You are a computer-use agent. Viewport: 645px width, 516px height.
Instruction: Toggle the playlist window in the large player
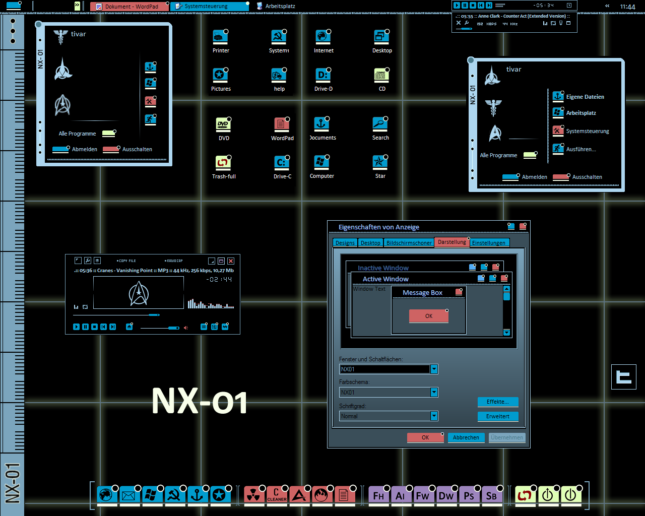pos(204,327)
